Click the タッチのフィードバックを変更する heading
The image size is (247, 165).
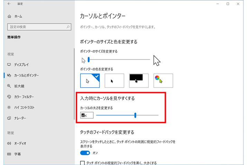pos(107,132)
